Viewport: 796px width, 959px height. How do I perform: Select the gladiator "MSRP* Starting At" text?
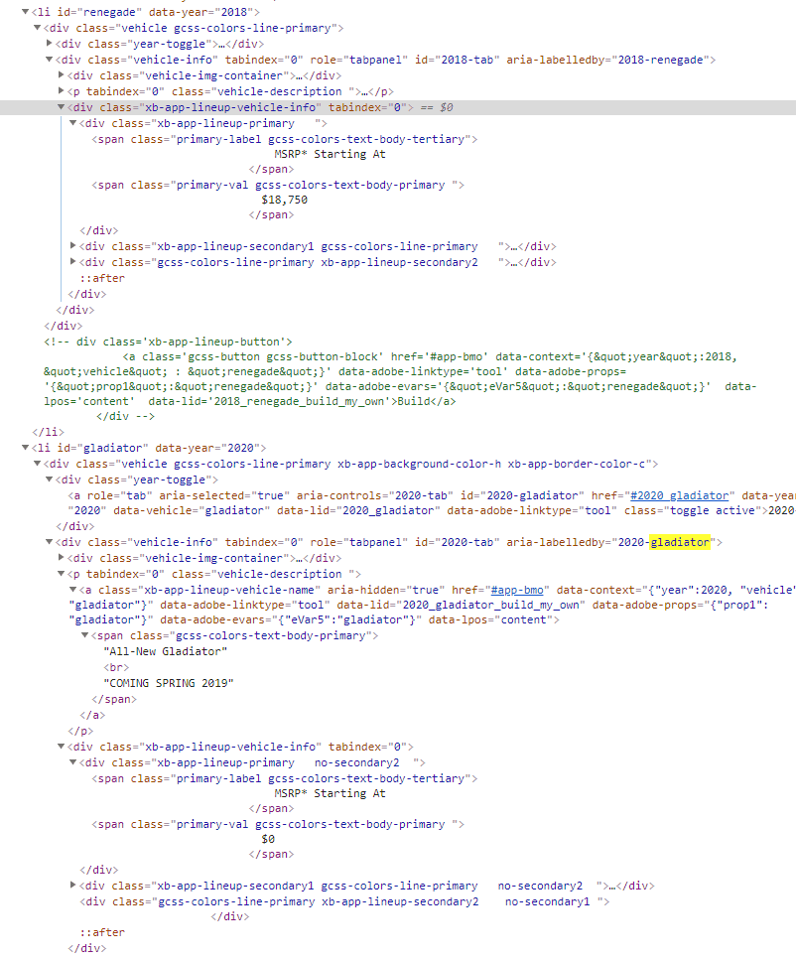coord(331,793)
